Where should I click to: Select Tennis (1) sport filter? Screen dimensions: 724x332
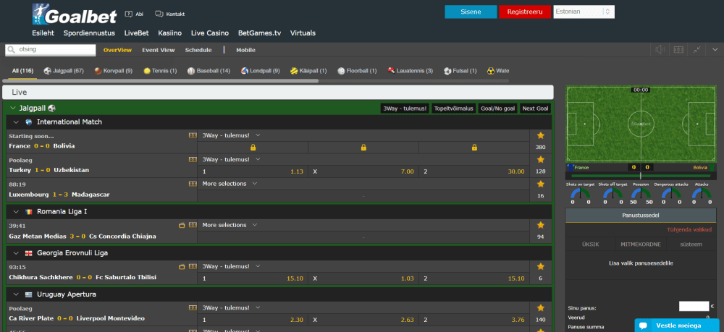[160, 71]
